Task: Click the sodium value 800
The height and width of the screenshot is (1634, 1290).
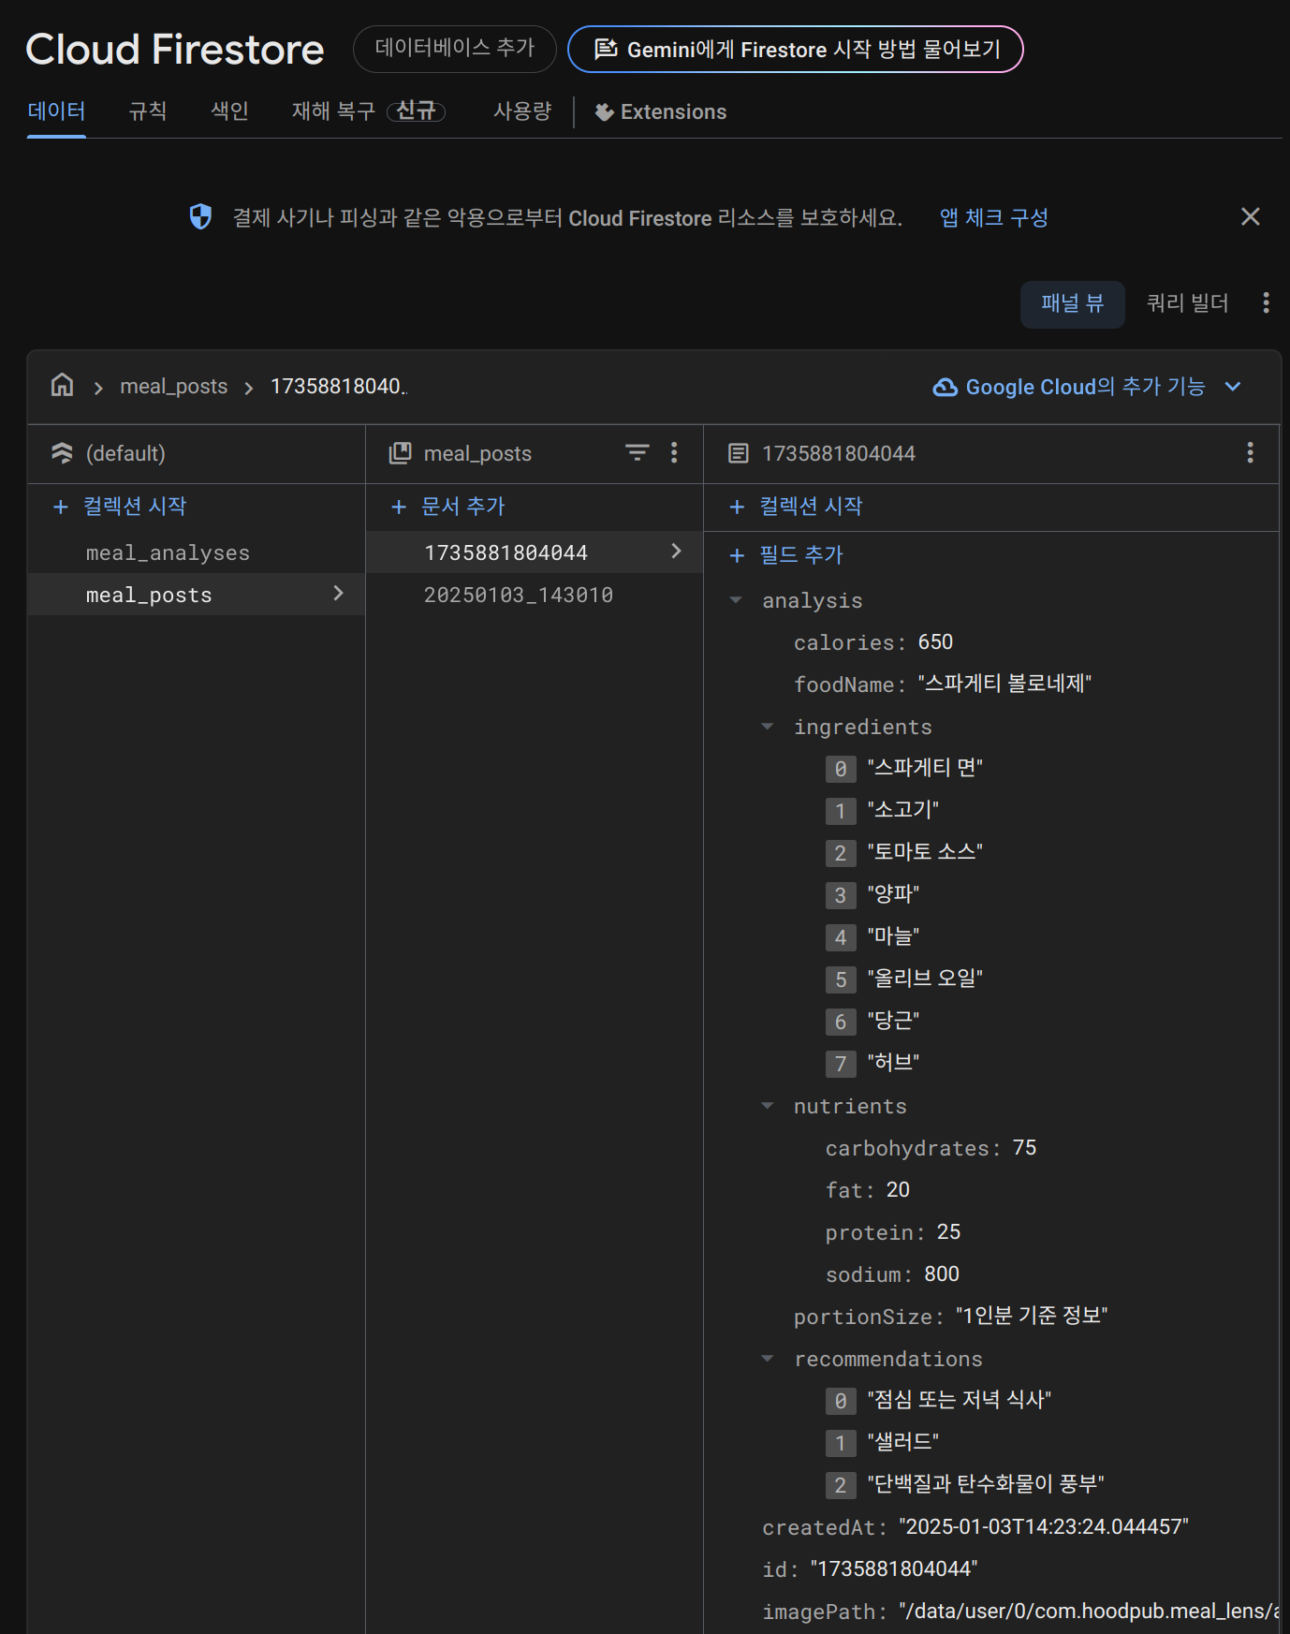Action: click(x=942, y=1274)
